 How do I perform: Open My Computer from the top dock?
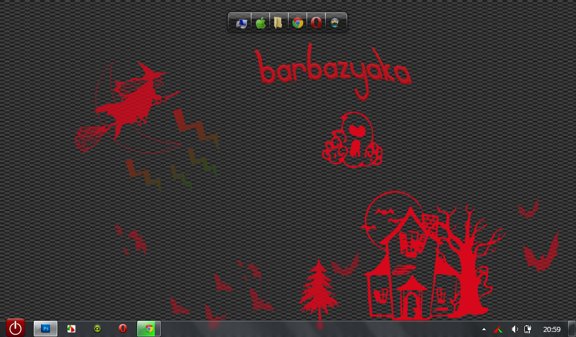pyautogui.click(x=241, y=23)
